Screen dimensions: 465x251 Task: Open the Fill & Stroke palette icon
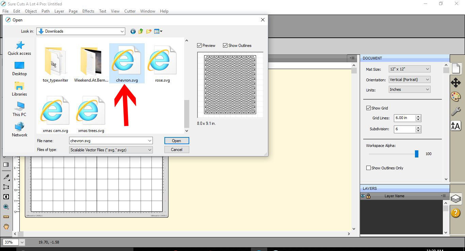pos(455,97)
